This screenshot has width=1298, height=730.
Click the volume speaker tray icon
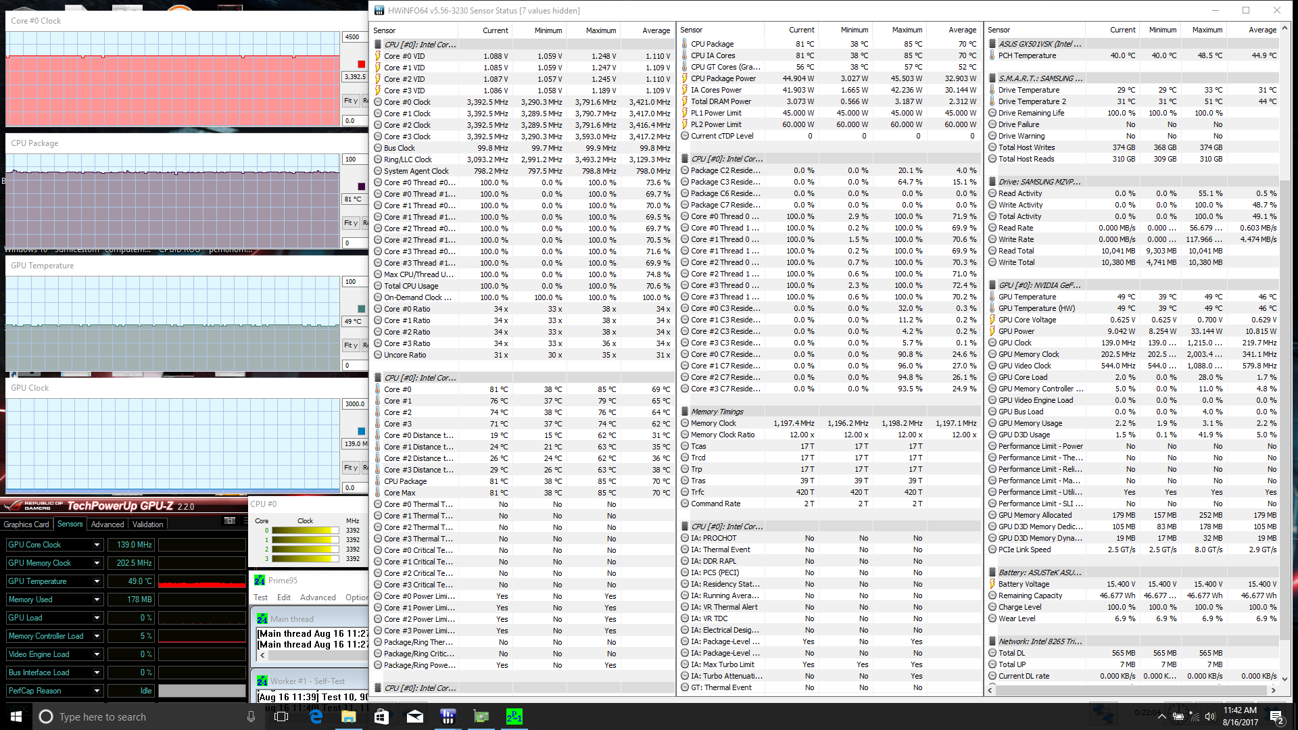(1209, 716)
